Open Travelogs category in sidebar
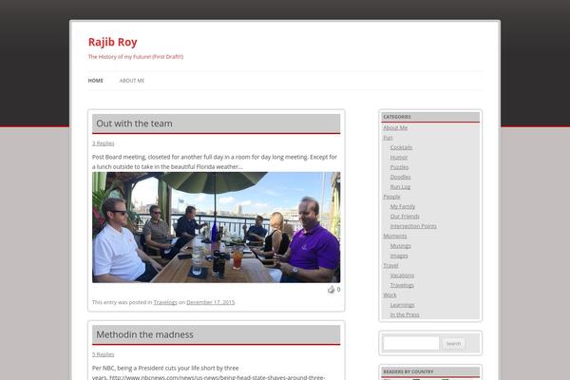The image size is (570, 380). (x=402, y=285)
